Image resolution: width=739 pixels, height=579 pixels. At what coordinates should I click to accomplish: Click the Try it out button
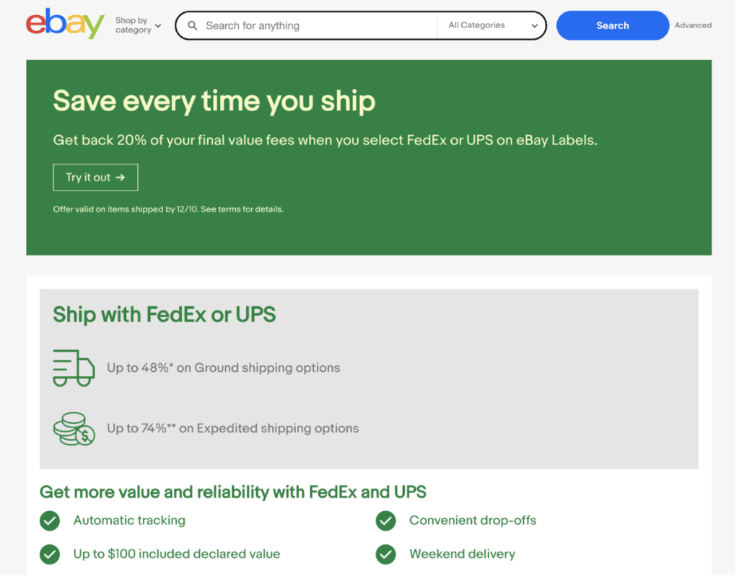(95, 177)
